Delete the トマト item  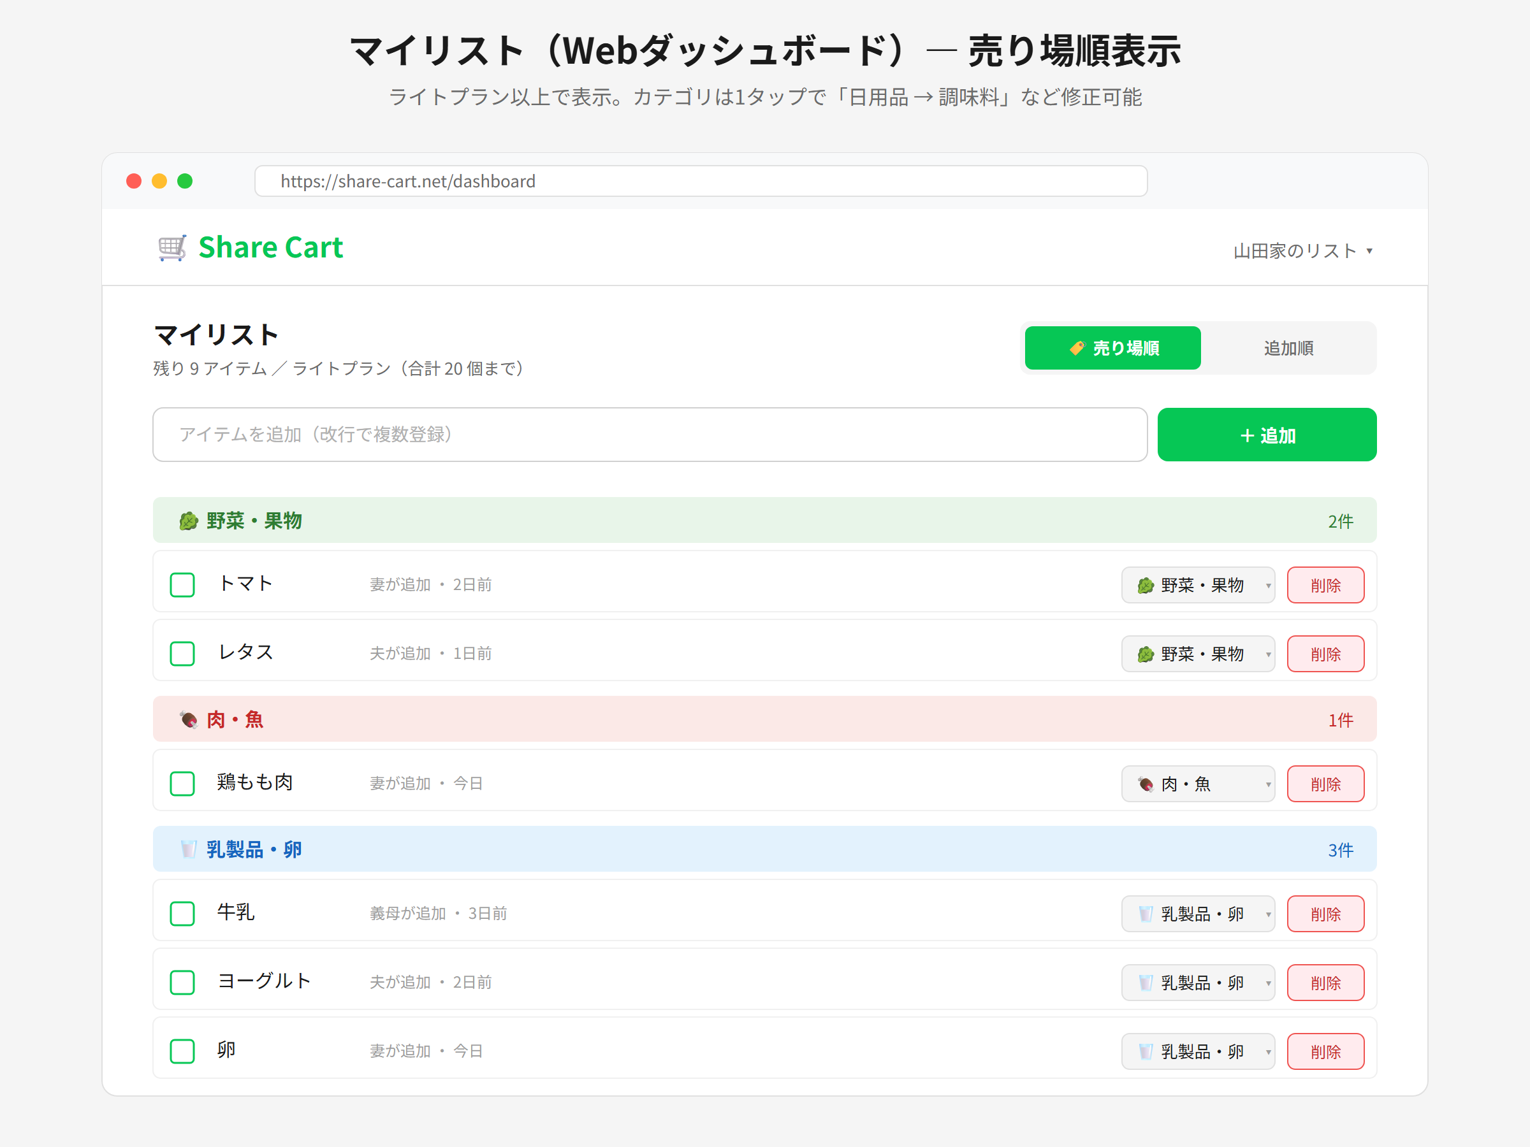coord(1325,585)
